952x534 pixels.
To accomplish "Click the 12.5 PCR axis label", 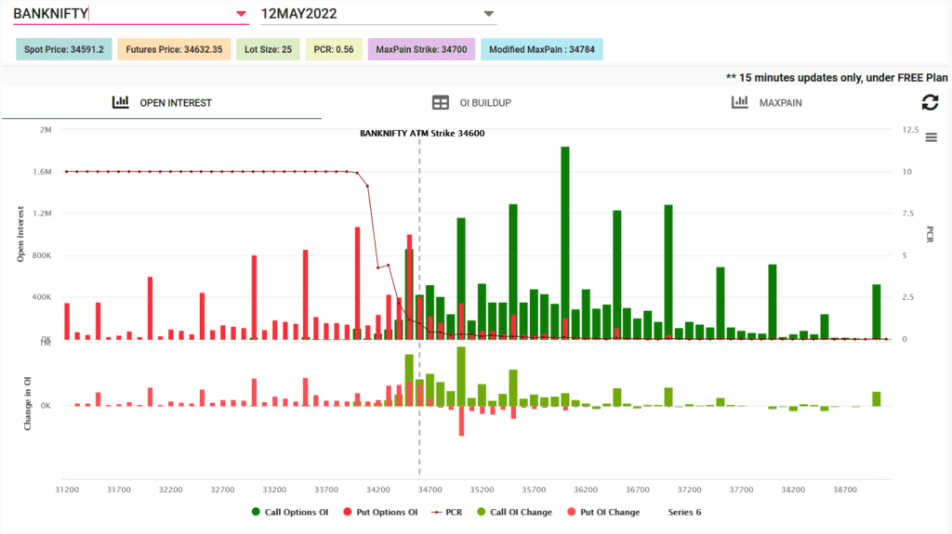I will 910,130.
